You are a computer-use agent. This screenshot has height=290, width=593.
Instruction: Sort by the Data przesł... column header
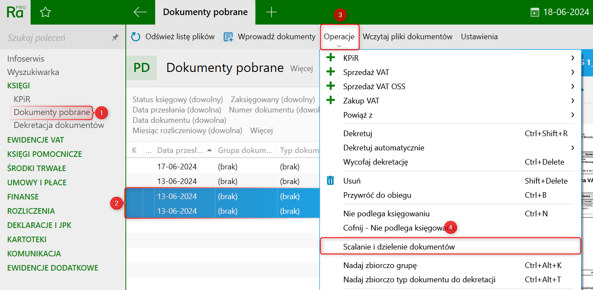[184, 150]
